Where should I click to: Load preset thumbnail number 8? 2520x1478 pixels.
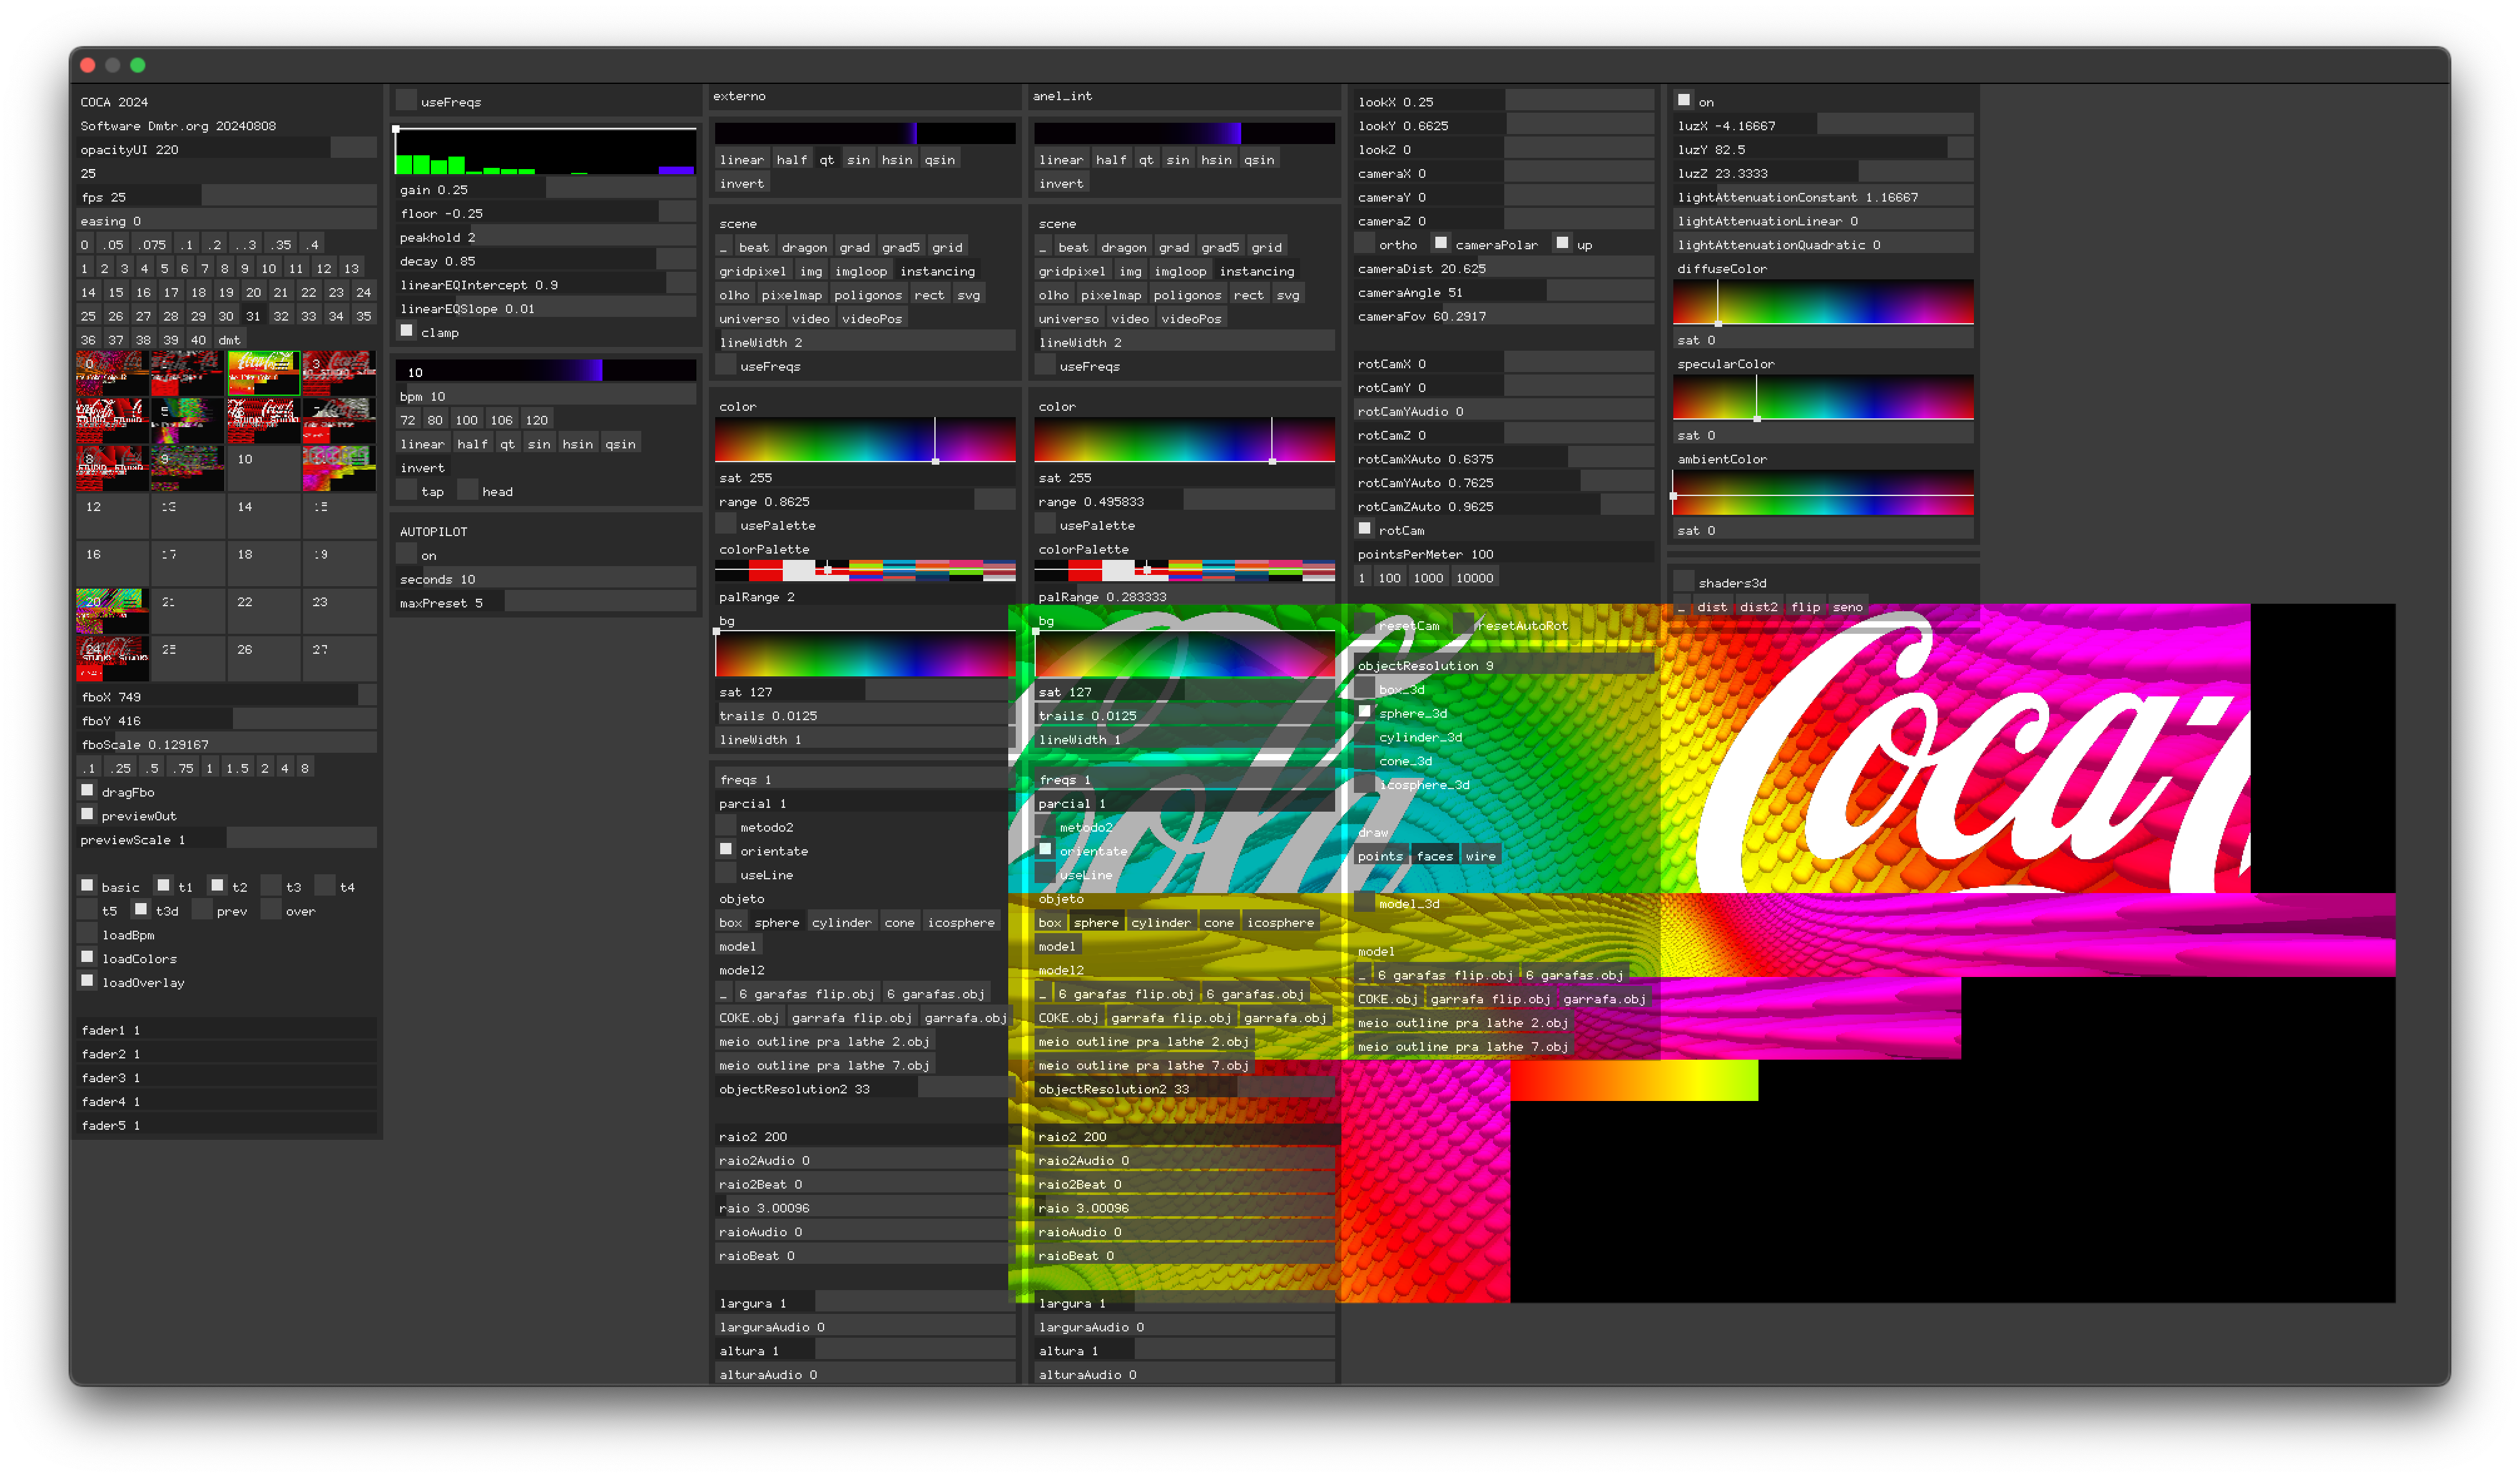pos(113,469)
